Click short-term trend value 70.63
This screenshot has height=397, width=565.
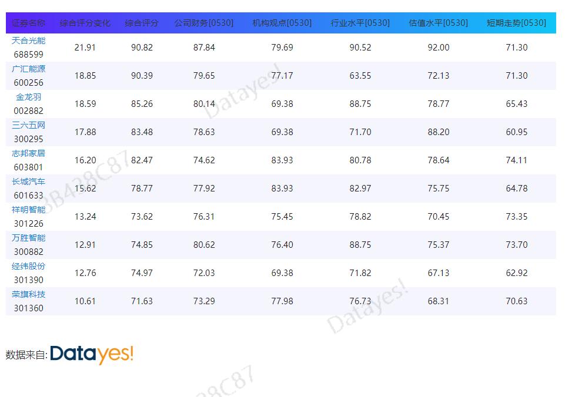coord(516,301)
